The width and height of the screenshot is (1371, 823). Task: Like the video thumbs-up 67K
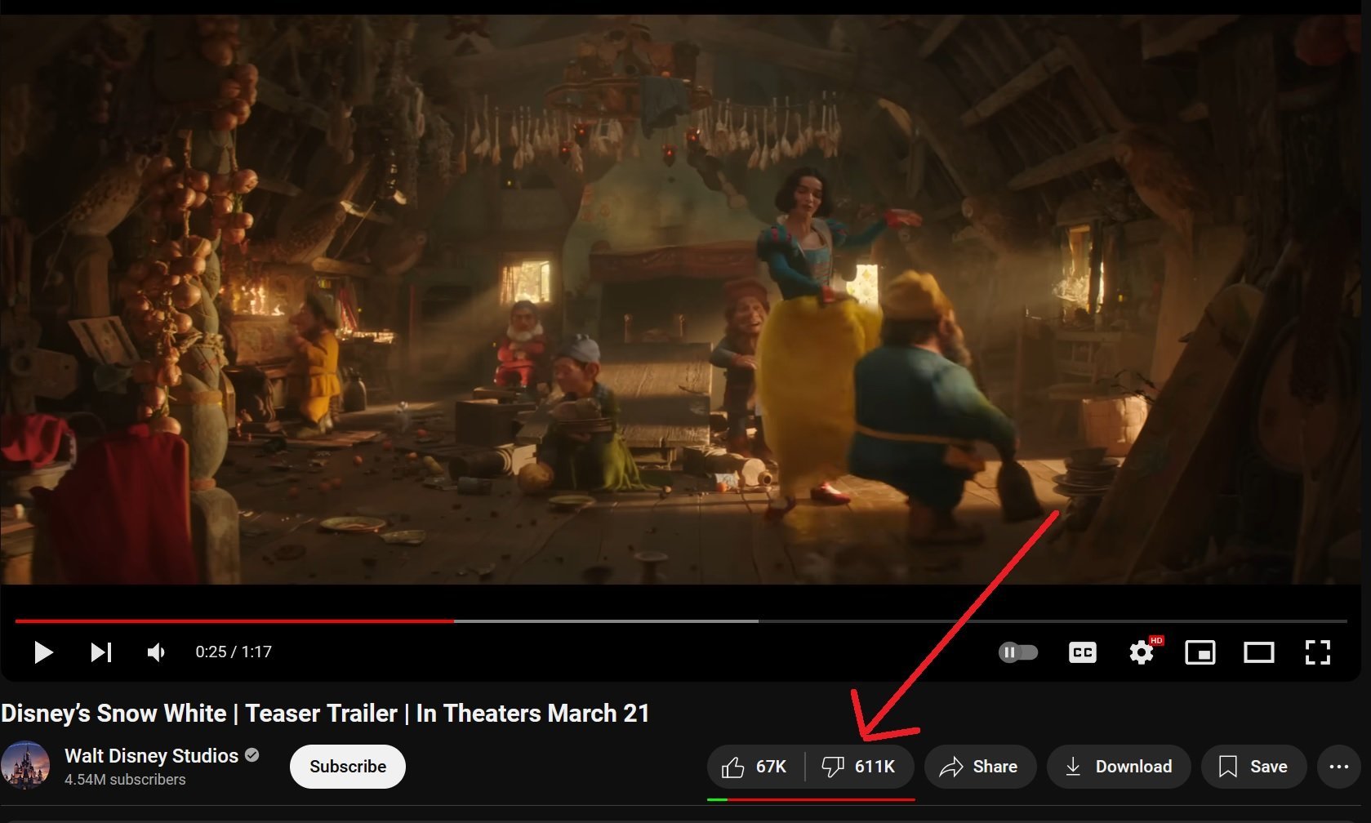coord(755,767)
